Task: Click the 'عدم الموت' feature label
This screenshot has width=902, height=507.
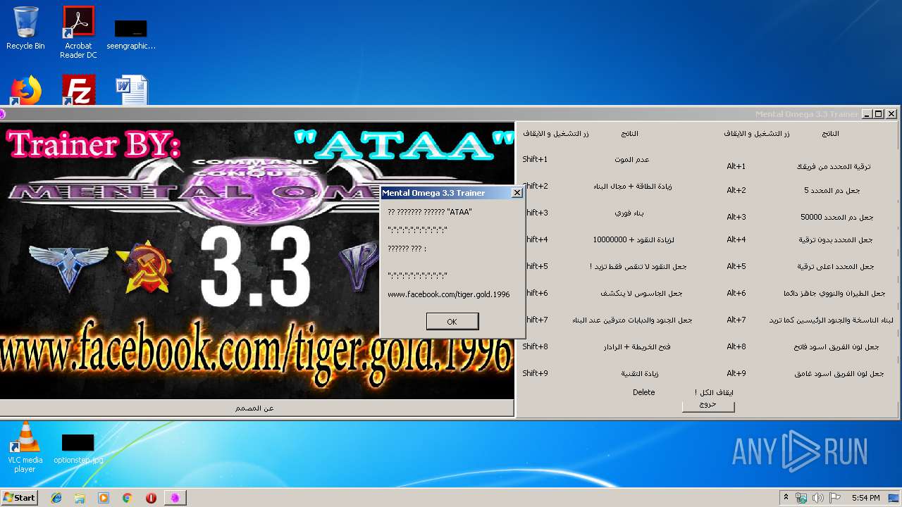Action: tap(632, 160)
